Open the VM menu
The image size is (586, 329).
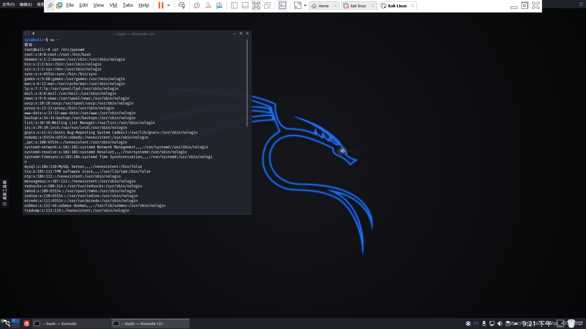(113, 5)
